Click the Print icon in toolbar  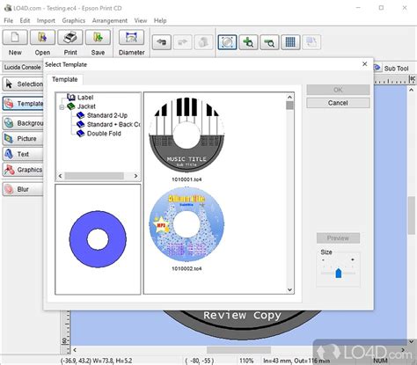point(70,38)
